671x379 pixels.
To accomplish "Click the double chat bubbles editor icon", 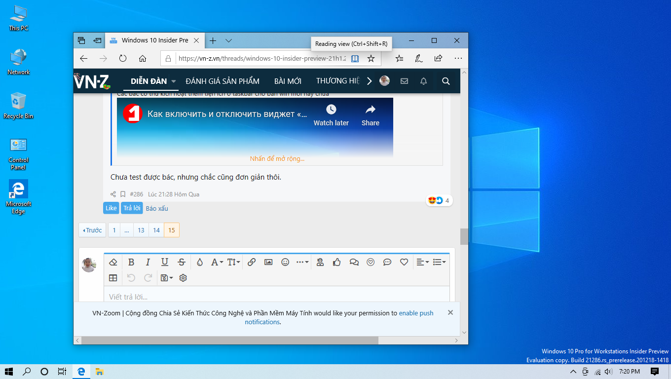I will 354,262.
